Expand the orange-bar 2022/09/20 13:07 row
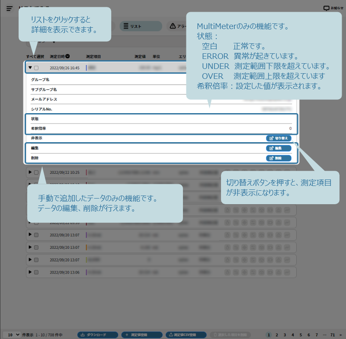This screenshot has height=339, width=346. click(x=30, y=247)
